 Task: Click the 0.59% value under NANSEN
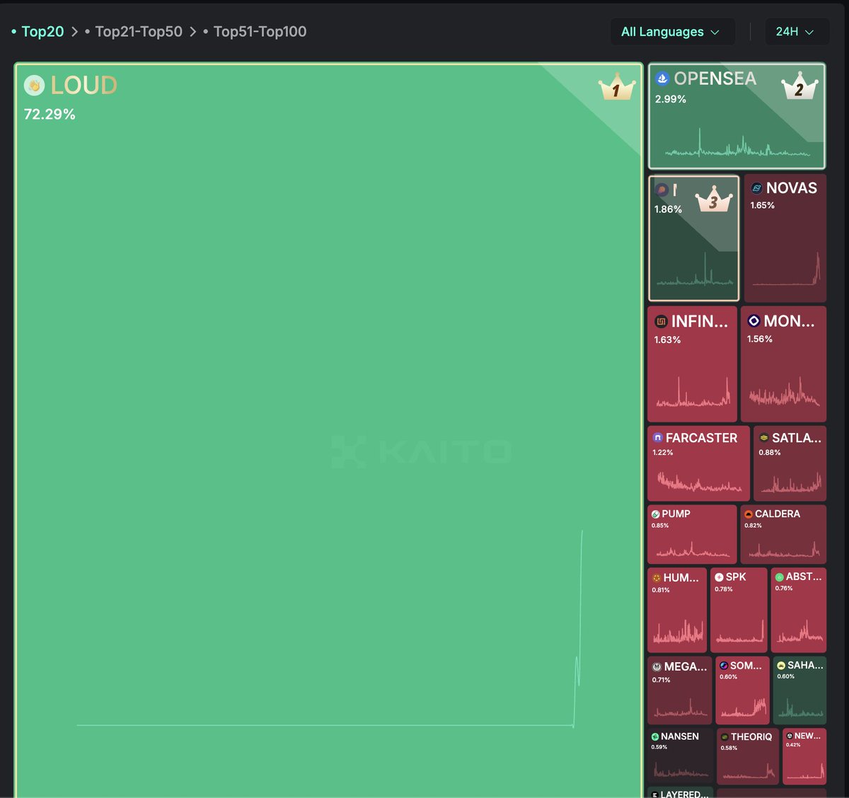[659, 747]
